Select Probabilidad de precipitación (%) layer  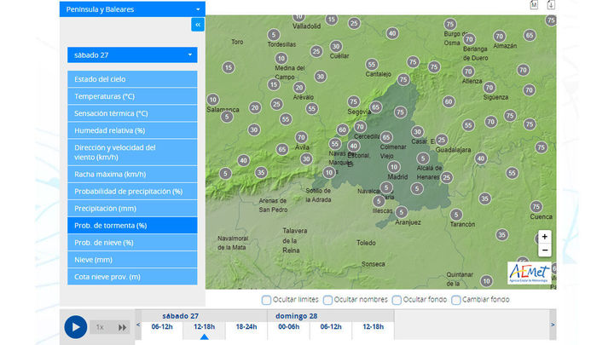pyautogui.click(x=132, y=192)
